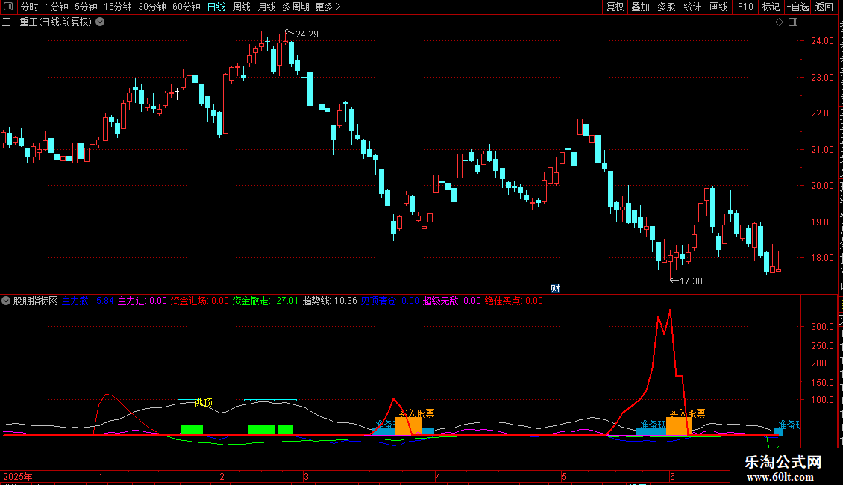Click the 24.29 high price label
The height and width of the screenshot is (485, 843).
pyautogui.click(x=307, y=34)
